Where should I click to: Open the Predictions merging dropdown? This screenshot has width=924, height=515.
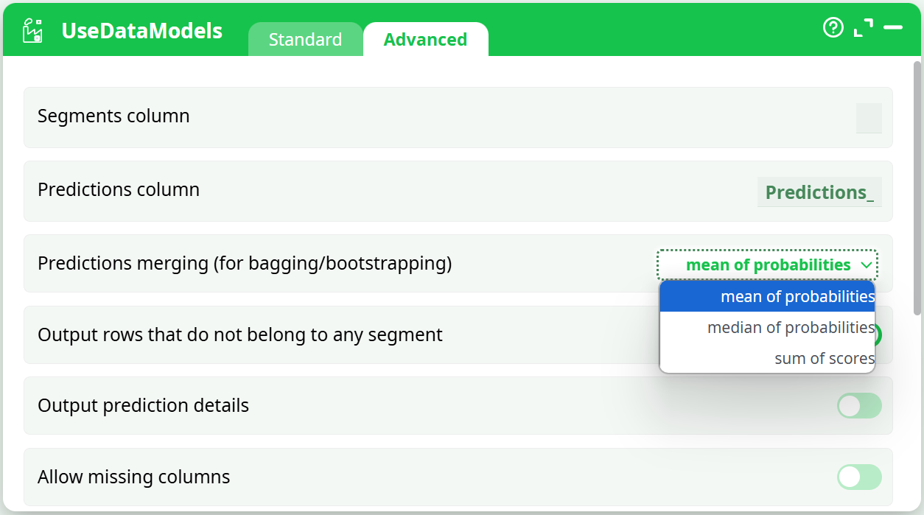click(767, 265)
